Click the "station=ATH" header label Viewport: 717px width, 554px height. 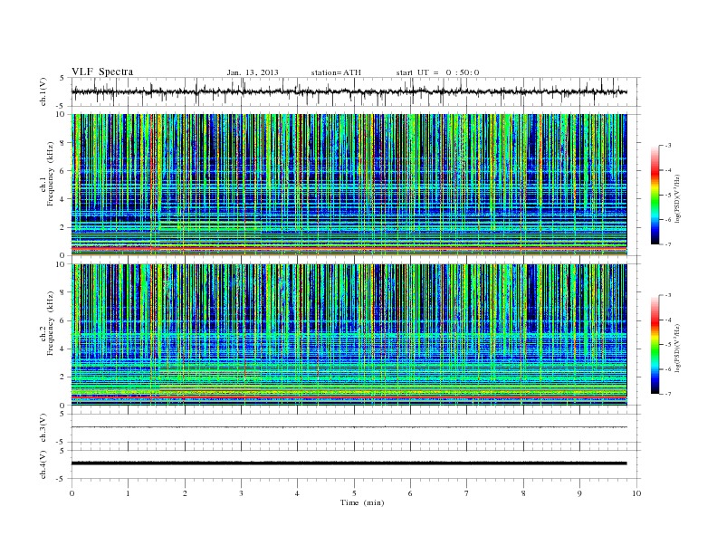(336, 72)
